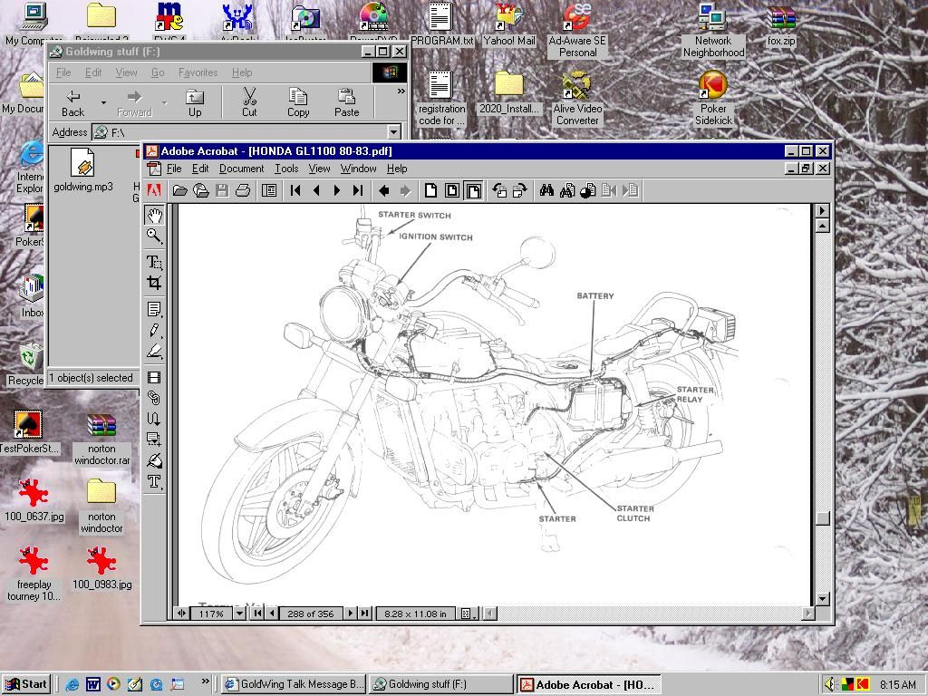Screen dimensions: 928x696
Task: Jump to first page from the top toolbar
Action: coord(295,190)
